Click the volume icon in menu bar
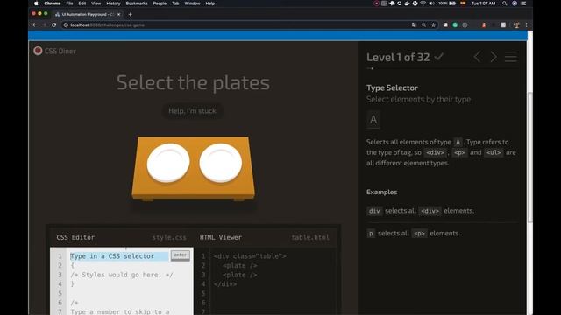The image size is (561, 315). coord(431,3)
